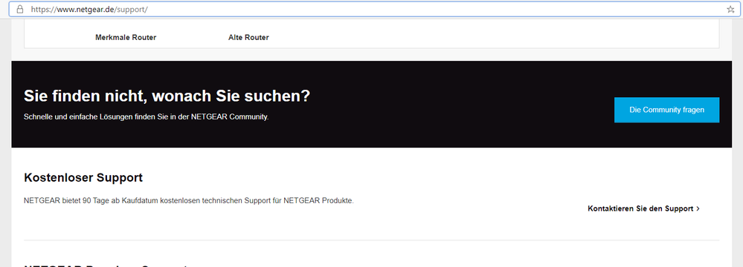Click the 90 Tage kostenlosen Support description
743x267 pixels.
point(189,200)
